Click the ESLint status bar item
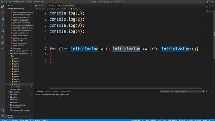 [x=190, y=120]
